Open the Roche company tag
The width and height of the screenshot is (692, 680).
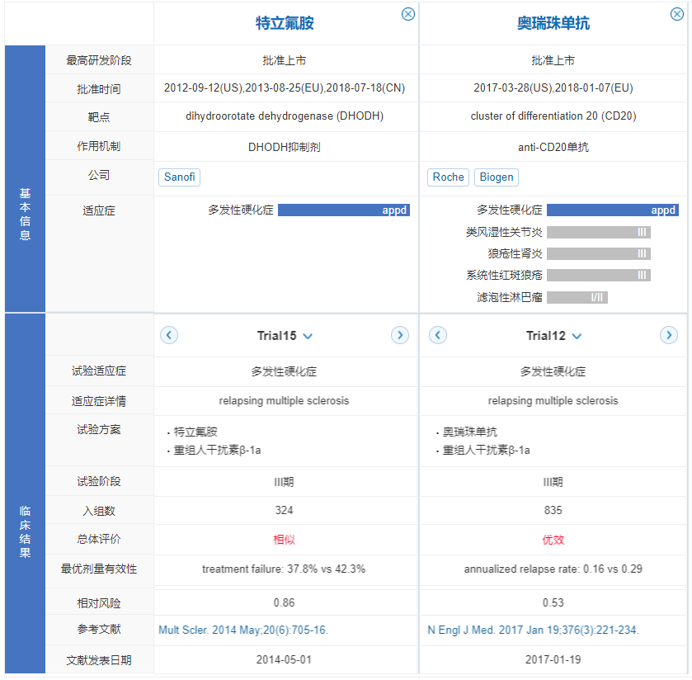[448, 177]
